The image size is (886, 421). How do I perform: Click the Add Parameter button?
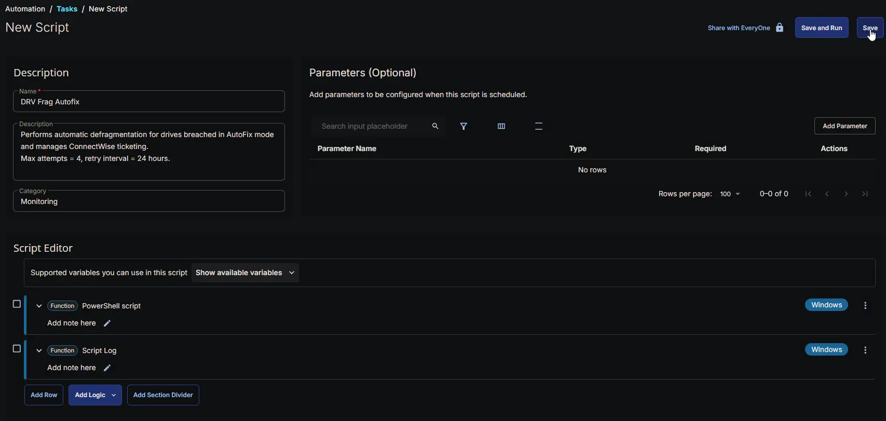[845, 126]
